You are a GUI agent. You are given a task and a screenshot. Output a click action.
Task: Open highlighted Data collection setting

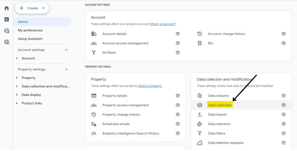[220, 105]
